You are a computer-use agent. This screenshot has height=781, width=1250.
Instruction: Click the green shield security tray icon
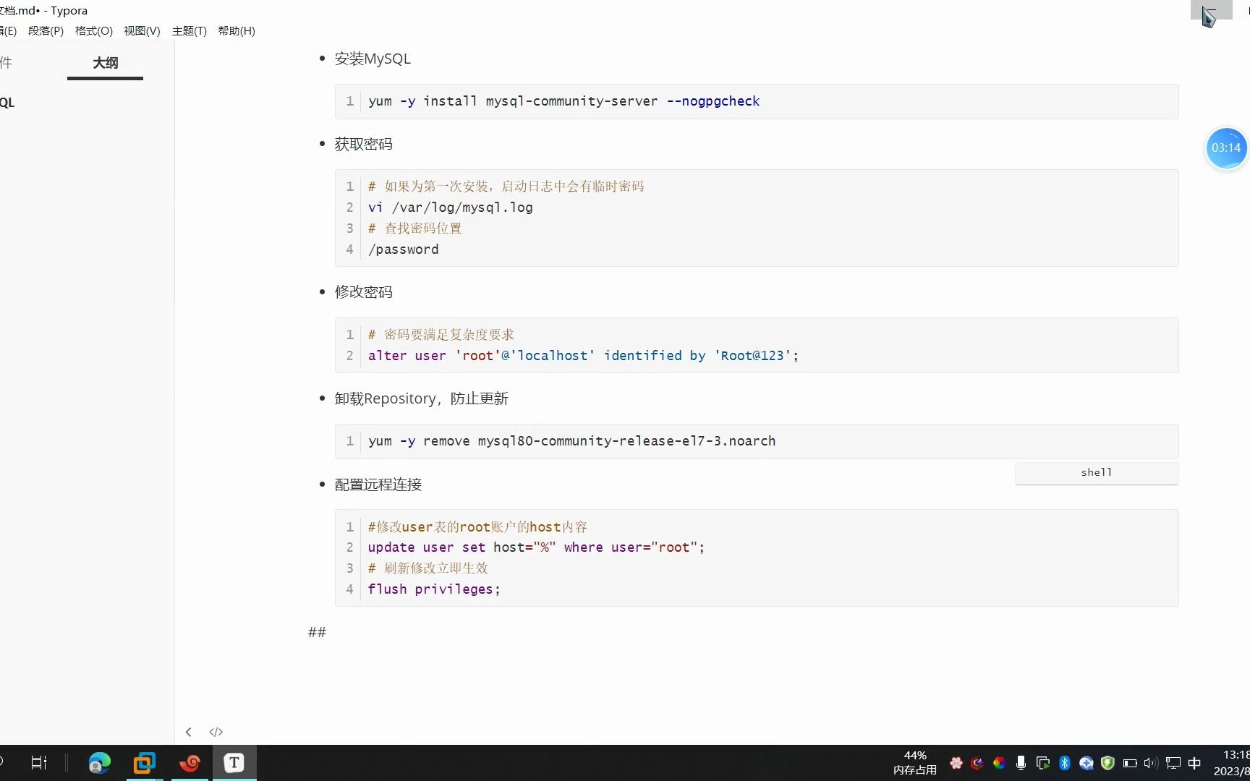click(1107, 762)
